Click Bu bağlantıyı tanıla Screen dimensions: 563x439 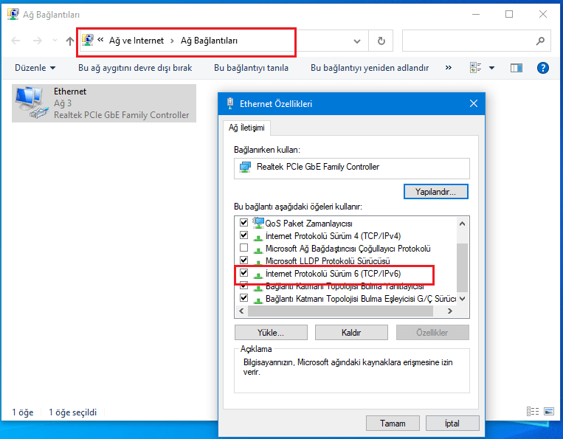coord(251,68)
